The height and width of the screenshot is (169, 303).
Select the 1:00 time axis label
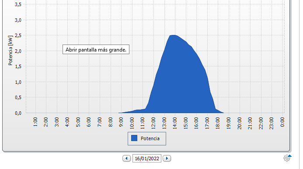click(35, 122)
